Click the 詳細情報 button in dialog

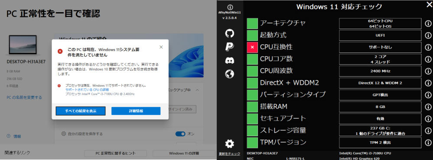tap(136, 111)
